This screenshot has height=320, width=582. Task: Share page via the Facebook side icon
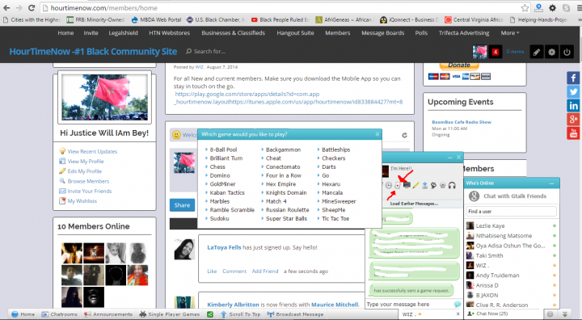tap(573, 78)
